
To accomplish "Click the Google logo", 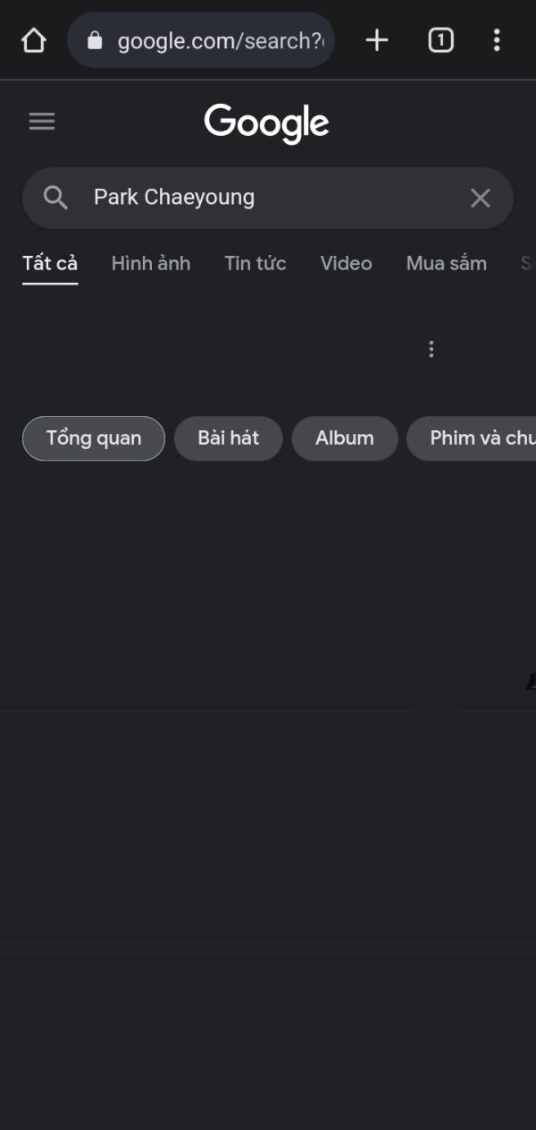I will tap(266, 123).
